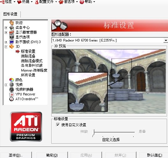Expand the 显示器管理器 tree node
Viewport: 168px width, 158px height.
point(6,32)
